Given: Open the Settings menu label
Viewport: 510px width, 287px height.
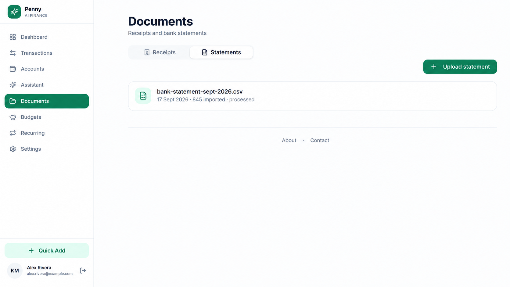Looking at the screenshot, I should [31, 149].
